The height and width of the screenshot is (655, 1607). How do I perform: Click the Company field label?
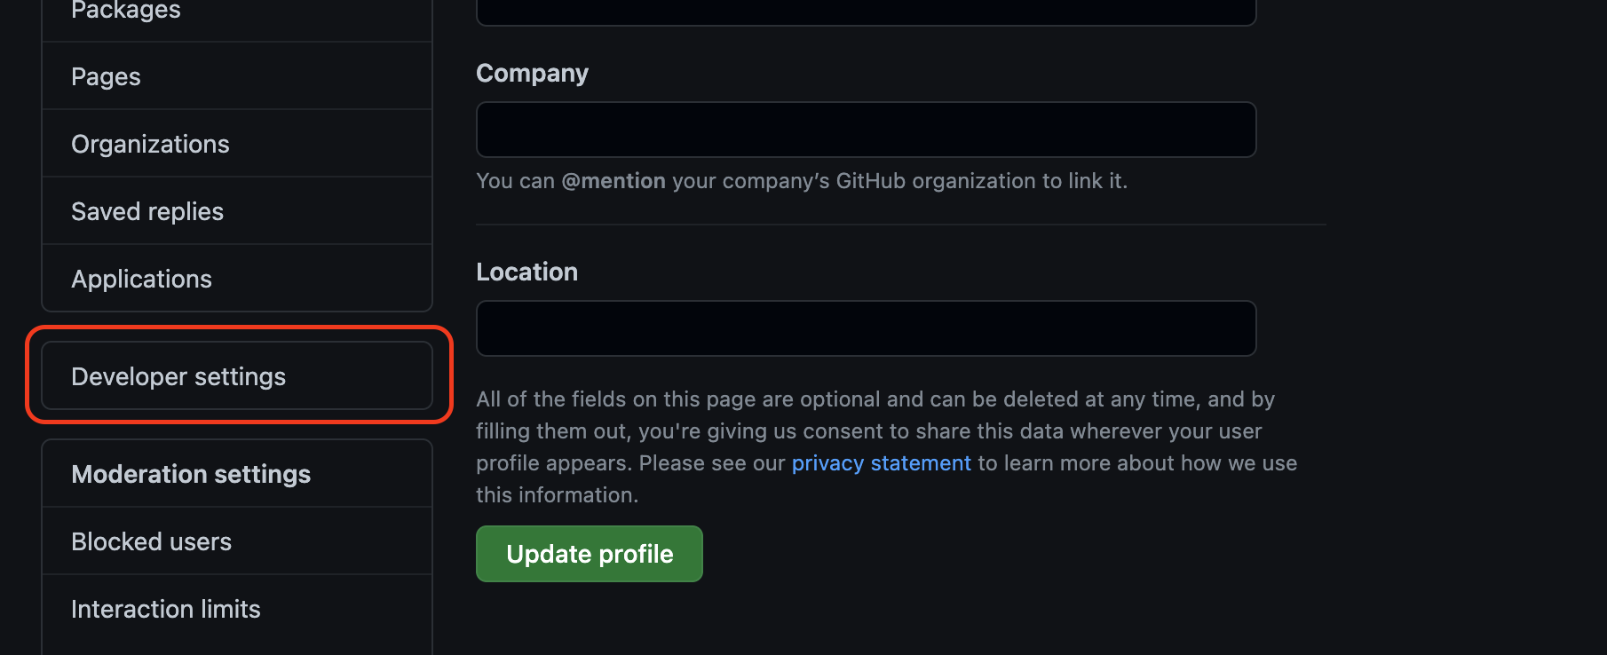pyautogui.click(x=532, y=74)
